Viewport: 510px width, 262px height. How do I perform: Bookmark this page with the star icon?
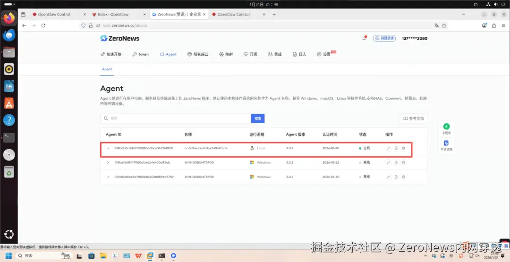pyautogui.click(x=444, y=25)
